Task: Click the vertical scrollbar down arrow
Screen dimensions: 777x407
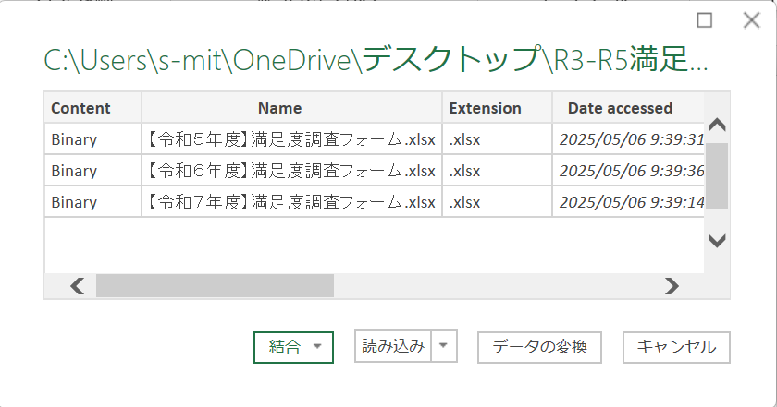Action: point(717,240)
